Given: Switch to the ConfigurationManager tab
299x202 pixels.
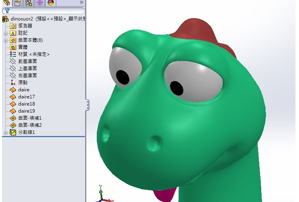Looking at the screenshot, I should (29, 3).
